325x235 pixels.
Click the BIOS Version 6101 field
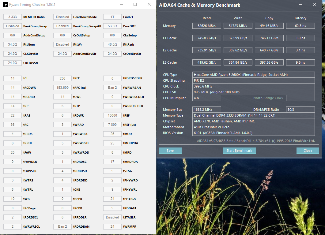tap(254, 133)
